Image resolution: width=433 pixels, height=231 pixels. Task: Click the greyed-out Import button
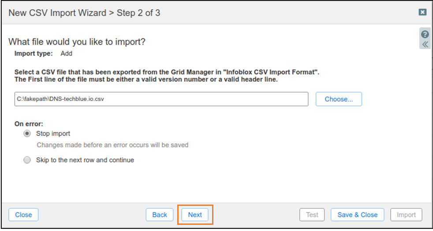(x=406, y=215)
